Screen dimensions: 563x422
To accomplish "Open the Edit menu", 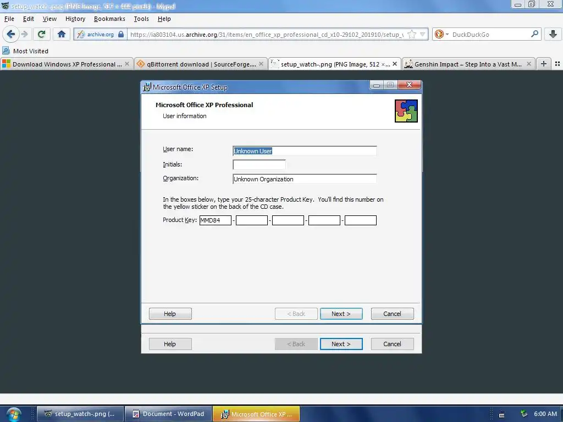I will 29,19.
